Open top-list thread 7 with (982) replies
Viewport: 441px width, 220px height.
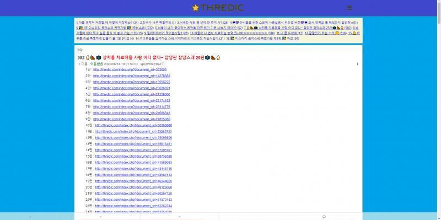[x=298, y=28]
